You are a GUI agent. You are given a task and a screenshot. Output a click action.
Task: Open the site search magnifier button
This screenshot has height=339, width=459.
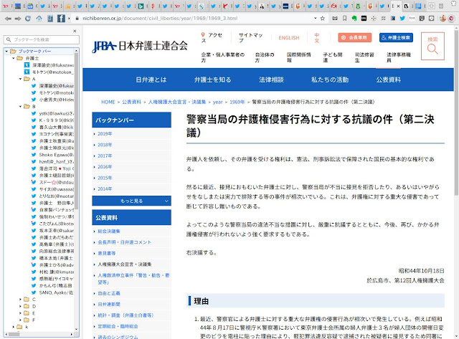(x=432, y=46)
